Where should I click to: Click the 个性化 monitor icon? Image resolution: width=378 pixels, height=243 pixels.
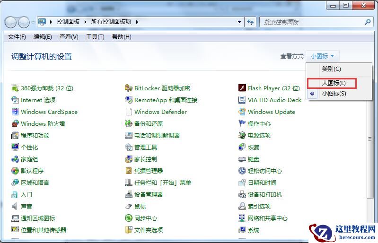click(x=15, y=147)
